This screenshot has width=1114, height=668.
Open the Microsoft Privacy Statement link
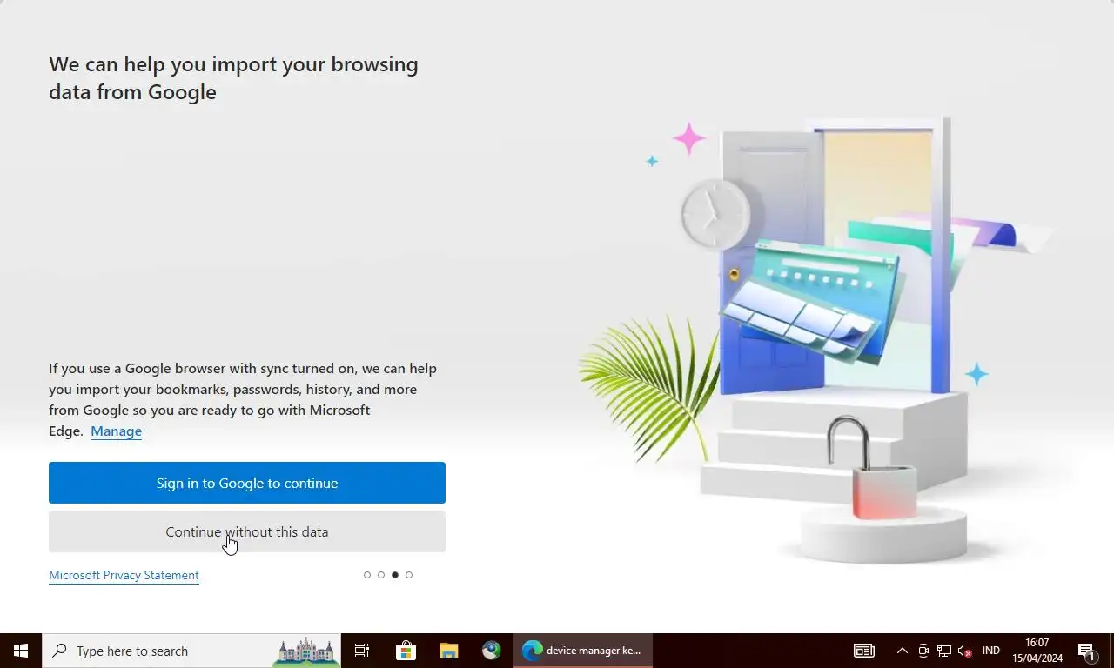(x=124, y=575)
